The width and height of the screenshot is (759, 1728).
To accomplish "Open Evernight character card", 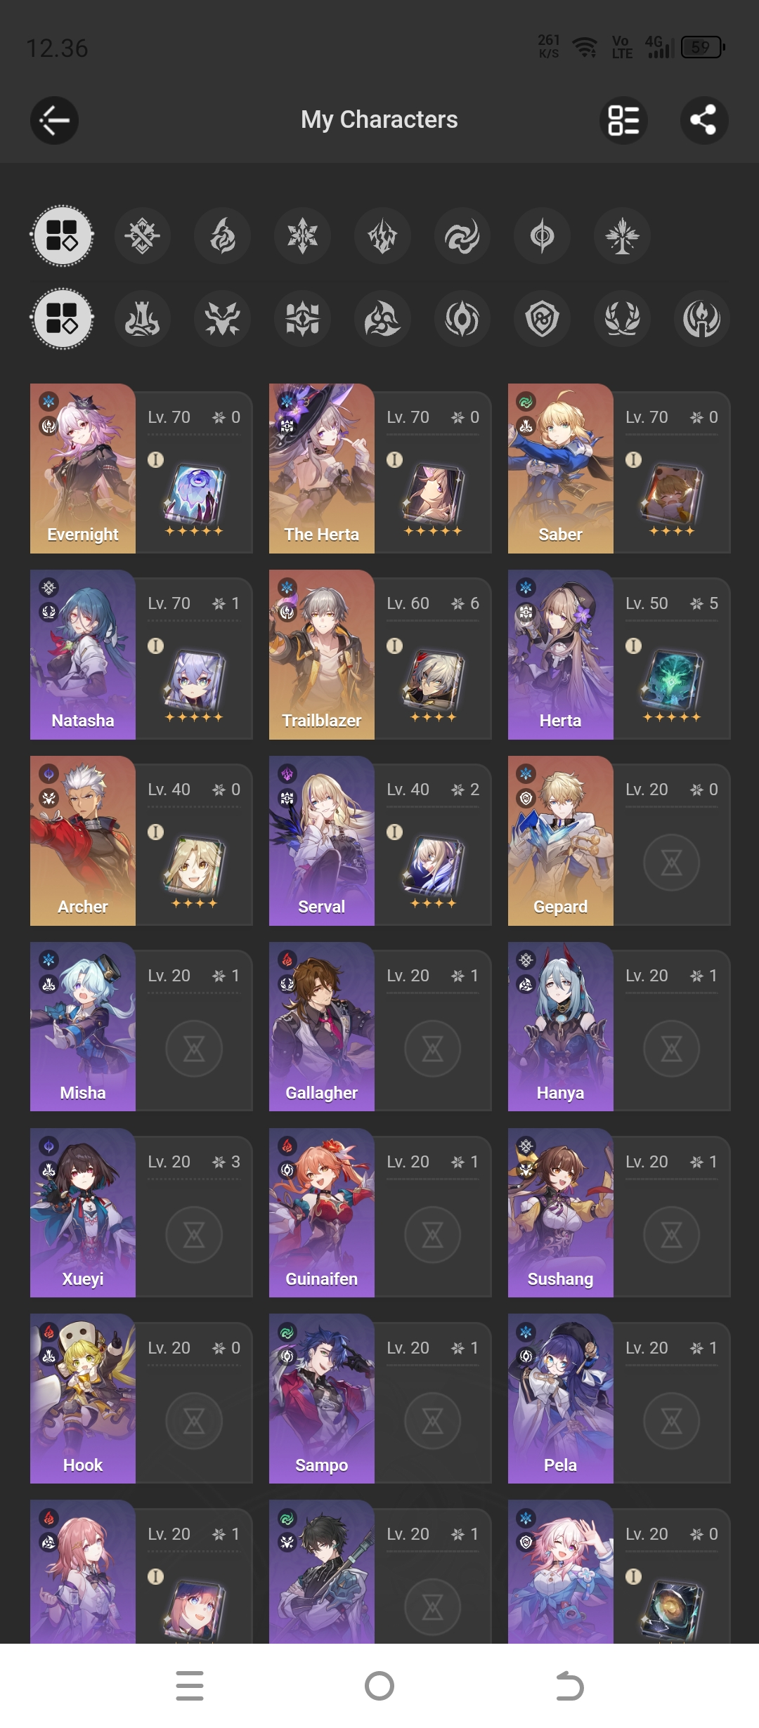I will click(x=141, y=469).
